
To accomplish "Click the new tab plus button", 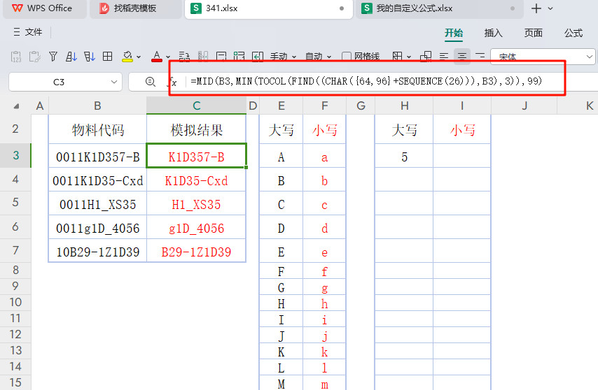I will pos(536,8).
